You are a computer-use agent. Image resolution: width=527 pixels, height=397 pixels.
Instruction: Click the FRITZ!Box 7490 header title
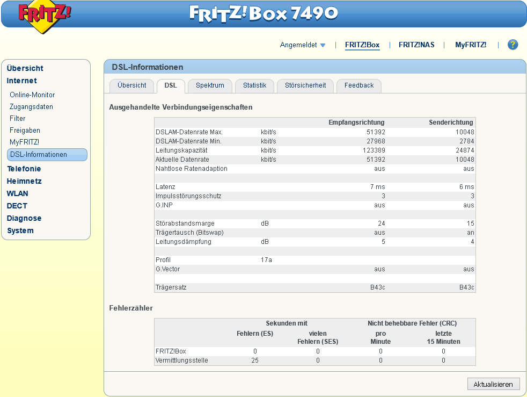tap(263, 14)
